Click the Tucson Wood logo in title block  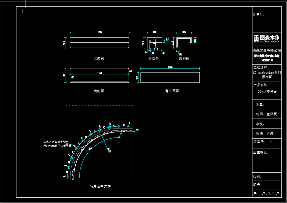[267, 38]
